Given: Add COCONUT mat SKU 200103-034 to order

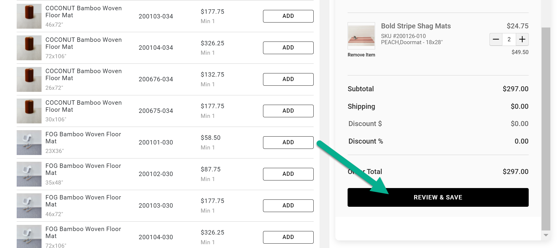Looking at the screenshot, I should (x=288, y=16).
